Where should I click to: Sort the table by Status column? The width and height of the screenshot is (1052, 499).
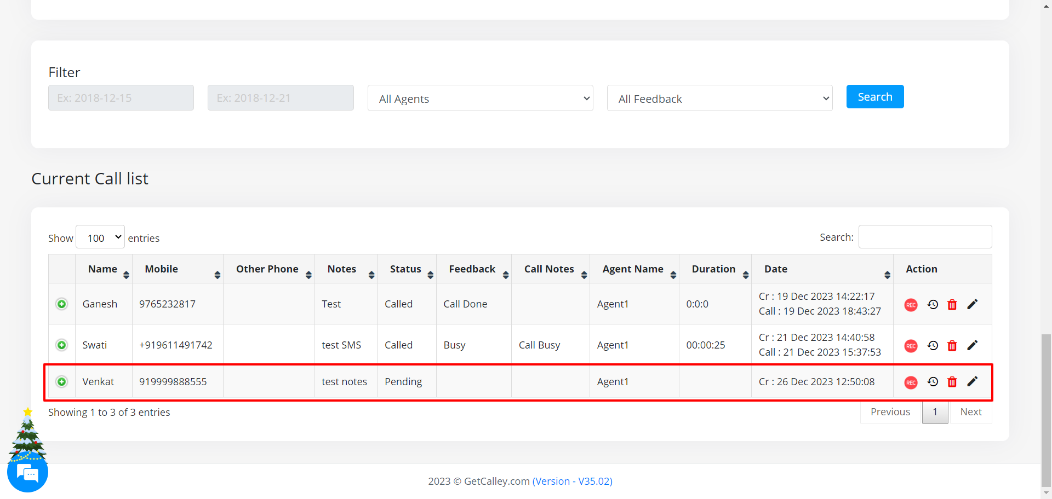click(x=406, y=269)
